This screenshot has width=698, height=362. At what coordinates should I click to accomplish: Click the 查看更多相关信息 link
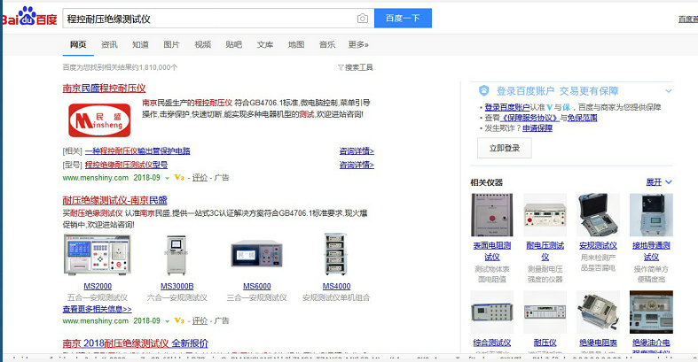(x=97, y=310)
